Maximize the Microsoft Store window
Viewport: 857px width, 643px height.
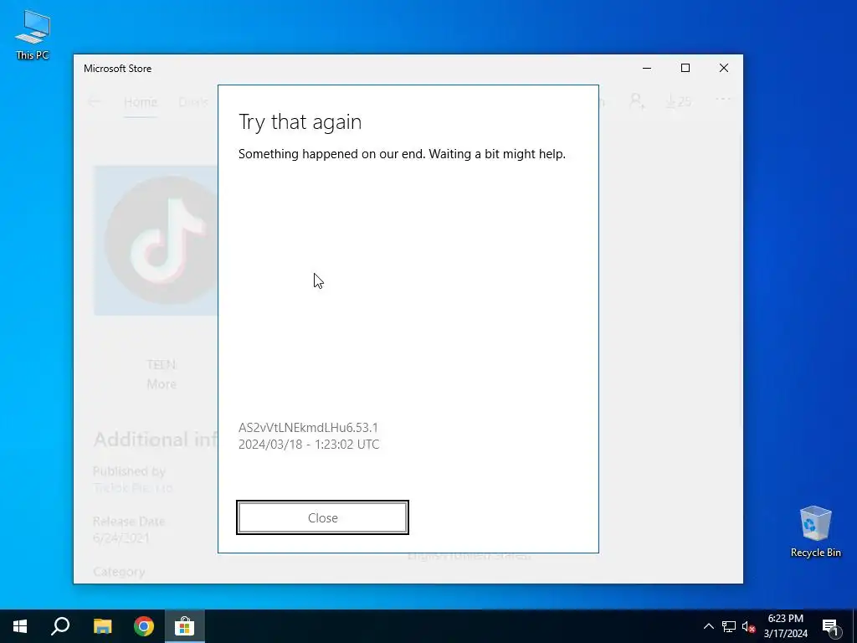point(685,68)
